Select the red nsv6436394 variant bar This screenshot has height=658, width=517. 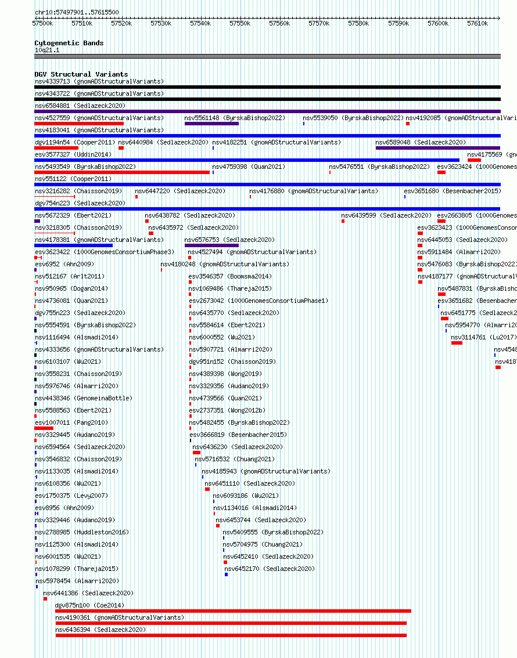(231, 635)
